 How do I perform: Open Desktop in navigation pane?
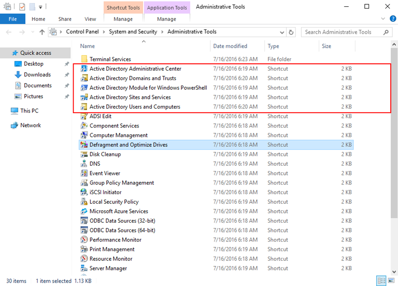pos(33,64)
